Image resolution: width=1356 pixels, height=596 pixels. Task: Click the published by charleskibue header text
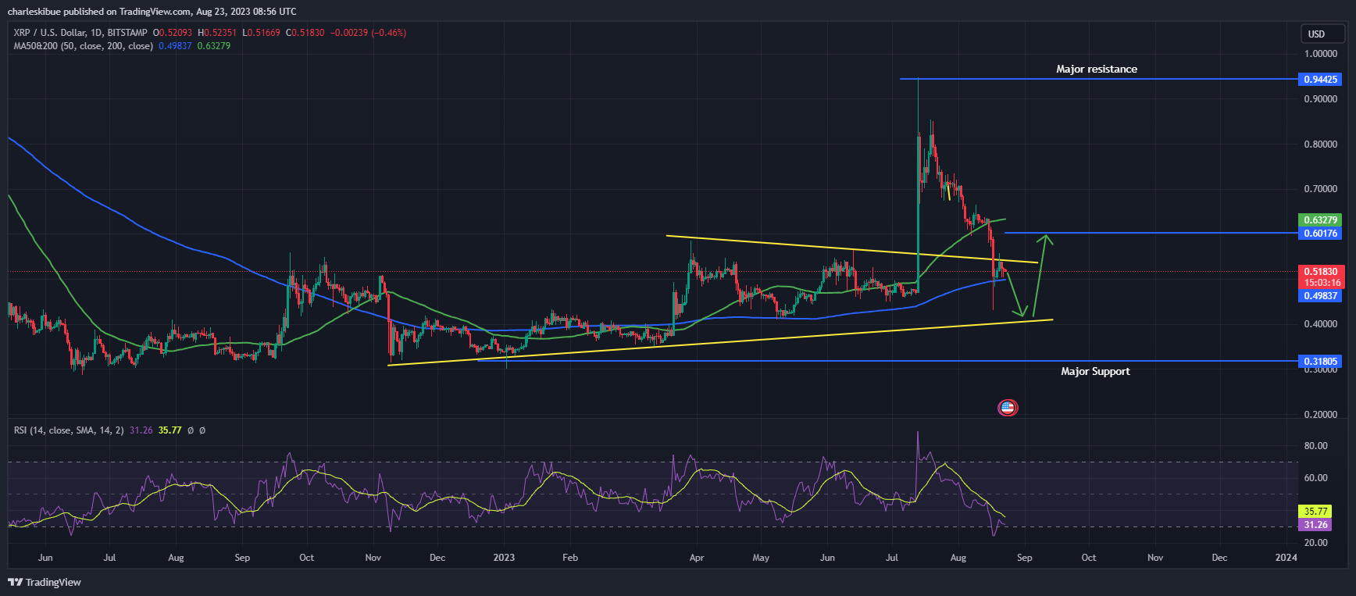pos(152,12)
